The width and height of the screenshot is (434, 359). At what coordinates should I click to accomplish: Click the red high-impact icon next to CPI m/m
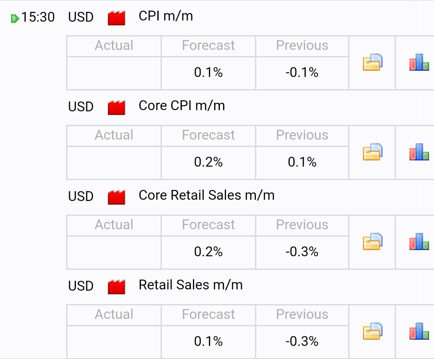116,18
